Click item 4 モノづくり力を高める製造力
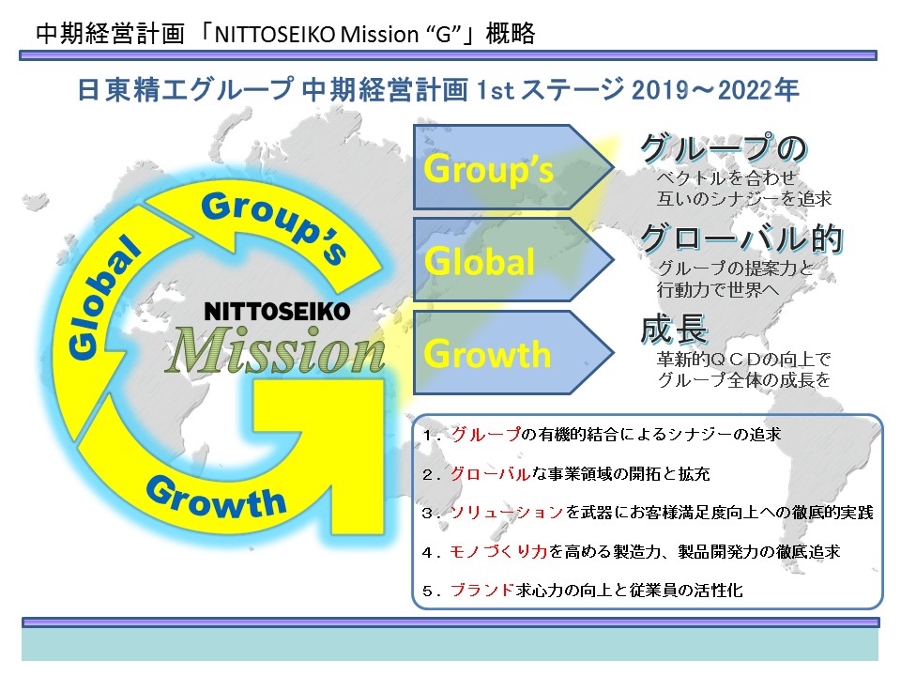The image size is (901, 676). coord(631,552)
